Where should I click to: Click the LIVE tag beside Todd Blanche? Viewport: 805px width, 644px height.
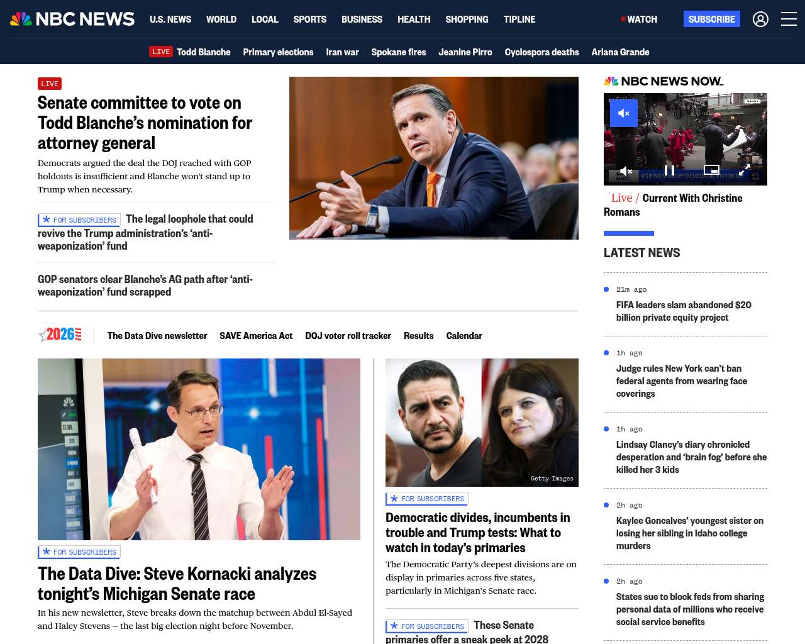click(x=161, y=52)
